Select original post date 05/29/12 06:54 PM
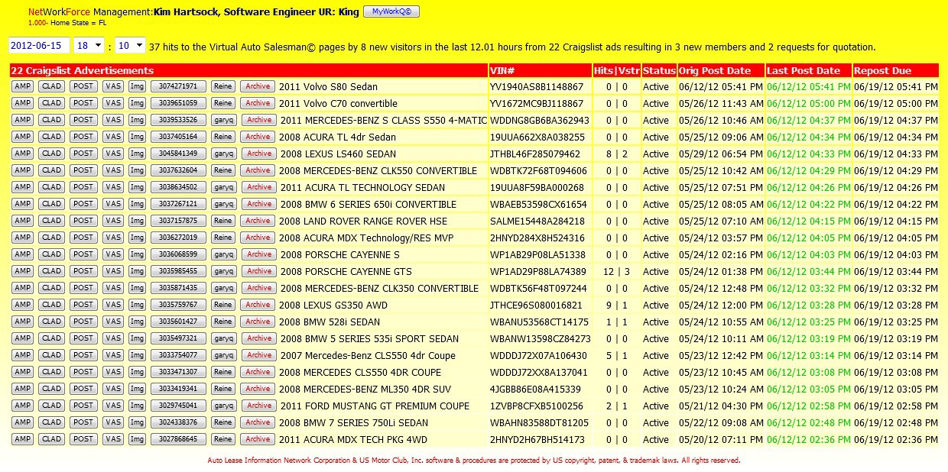Image resolution: width=948 pixels, height=472 pixels. (x=721, y=154)
